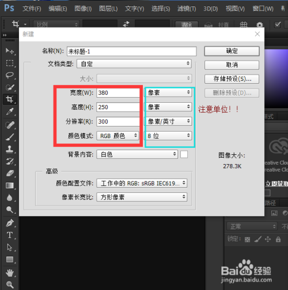This screenshot has width=288, height=290.
Task: Open the 滤镜(T) menu
Action: coord(187,9)
